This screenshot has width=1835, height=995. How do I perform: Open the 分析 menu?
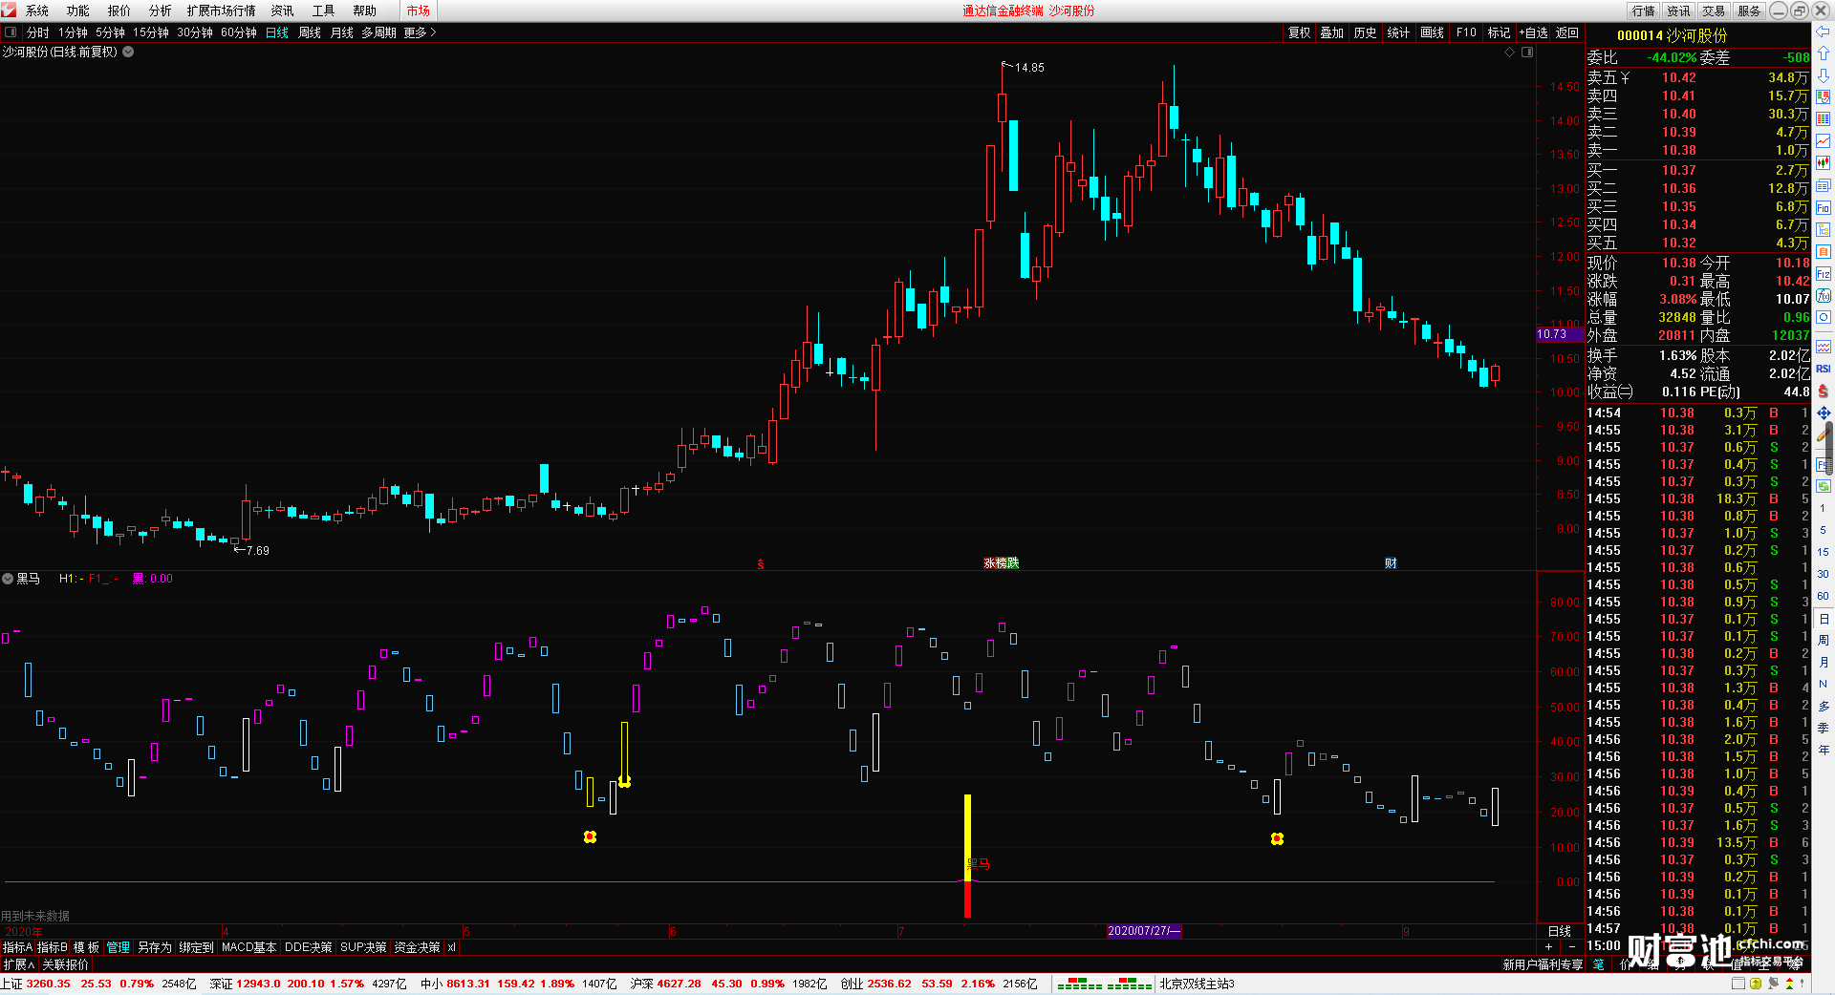[x=161, y=11]
